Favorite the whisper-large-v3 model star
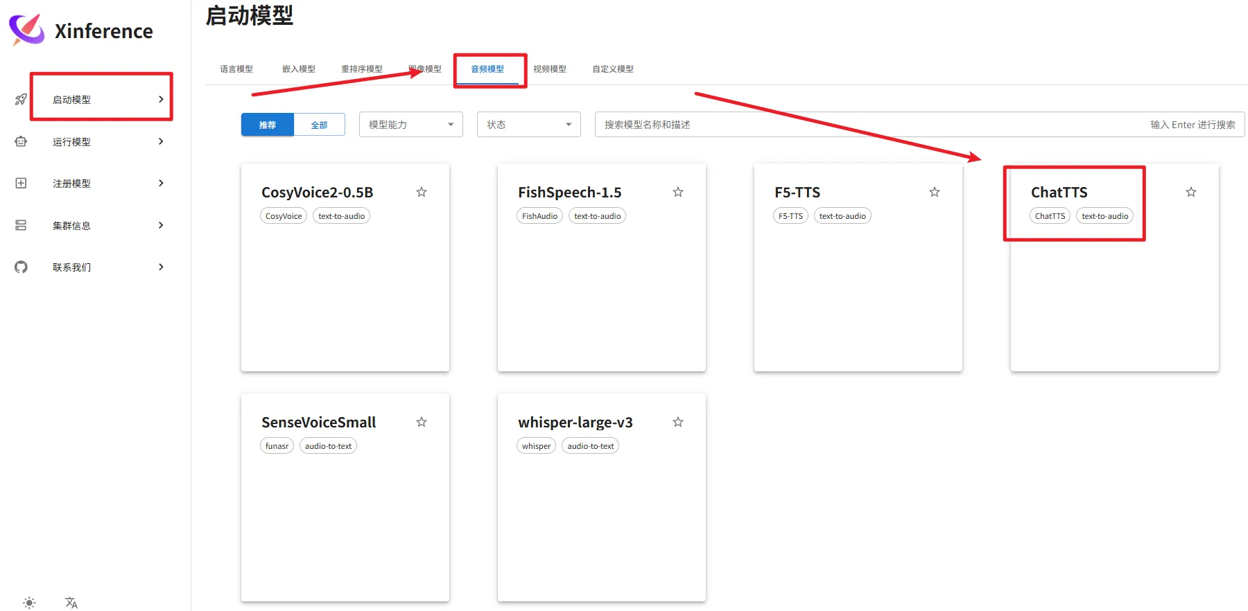The height and width of the screenshot is (611, 1248). 678,422
